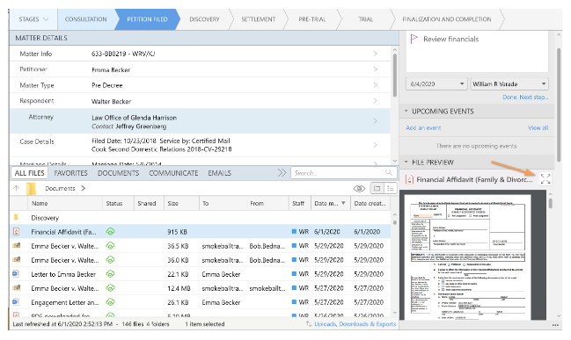Click the file preview vertical scrollbar
Screen dimensions: 571x340
coord(550,203)
